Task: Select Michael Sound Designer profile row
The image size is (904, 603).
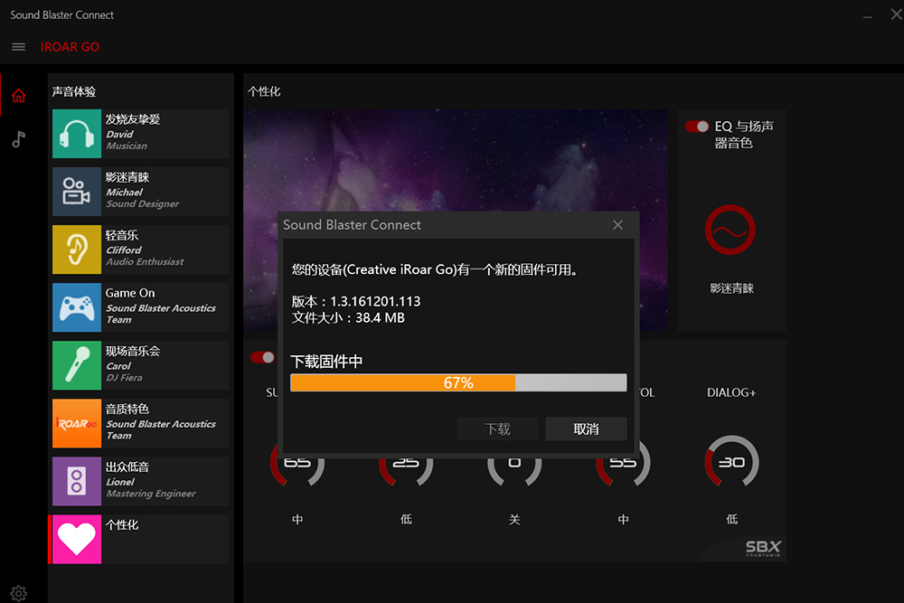Action: click(141, 192)
